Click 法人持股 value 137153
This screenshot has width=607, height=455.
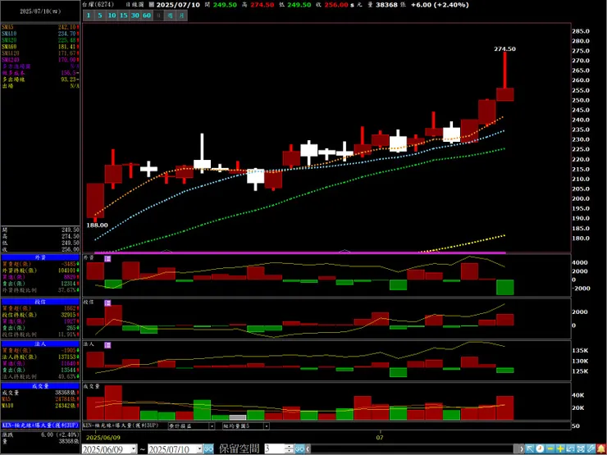click(67, 357)
